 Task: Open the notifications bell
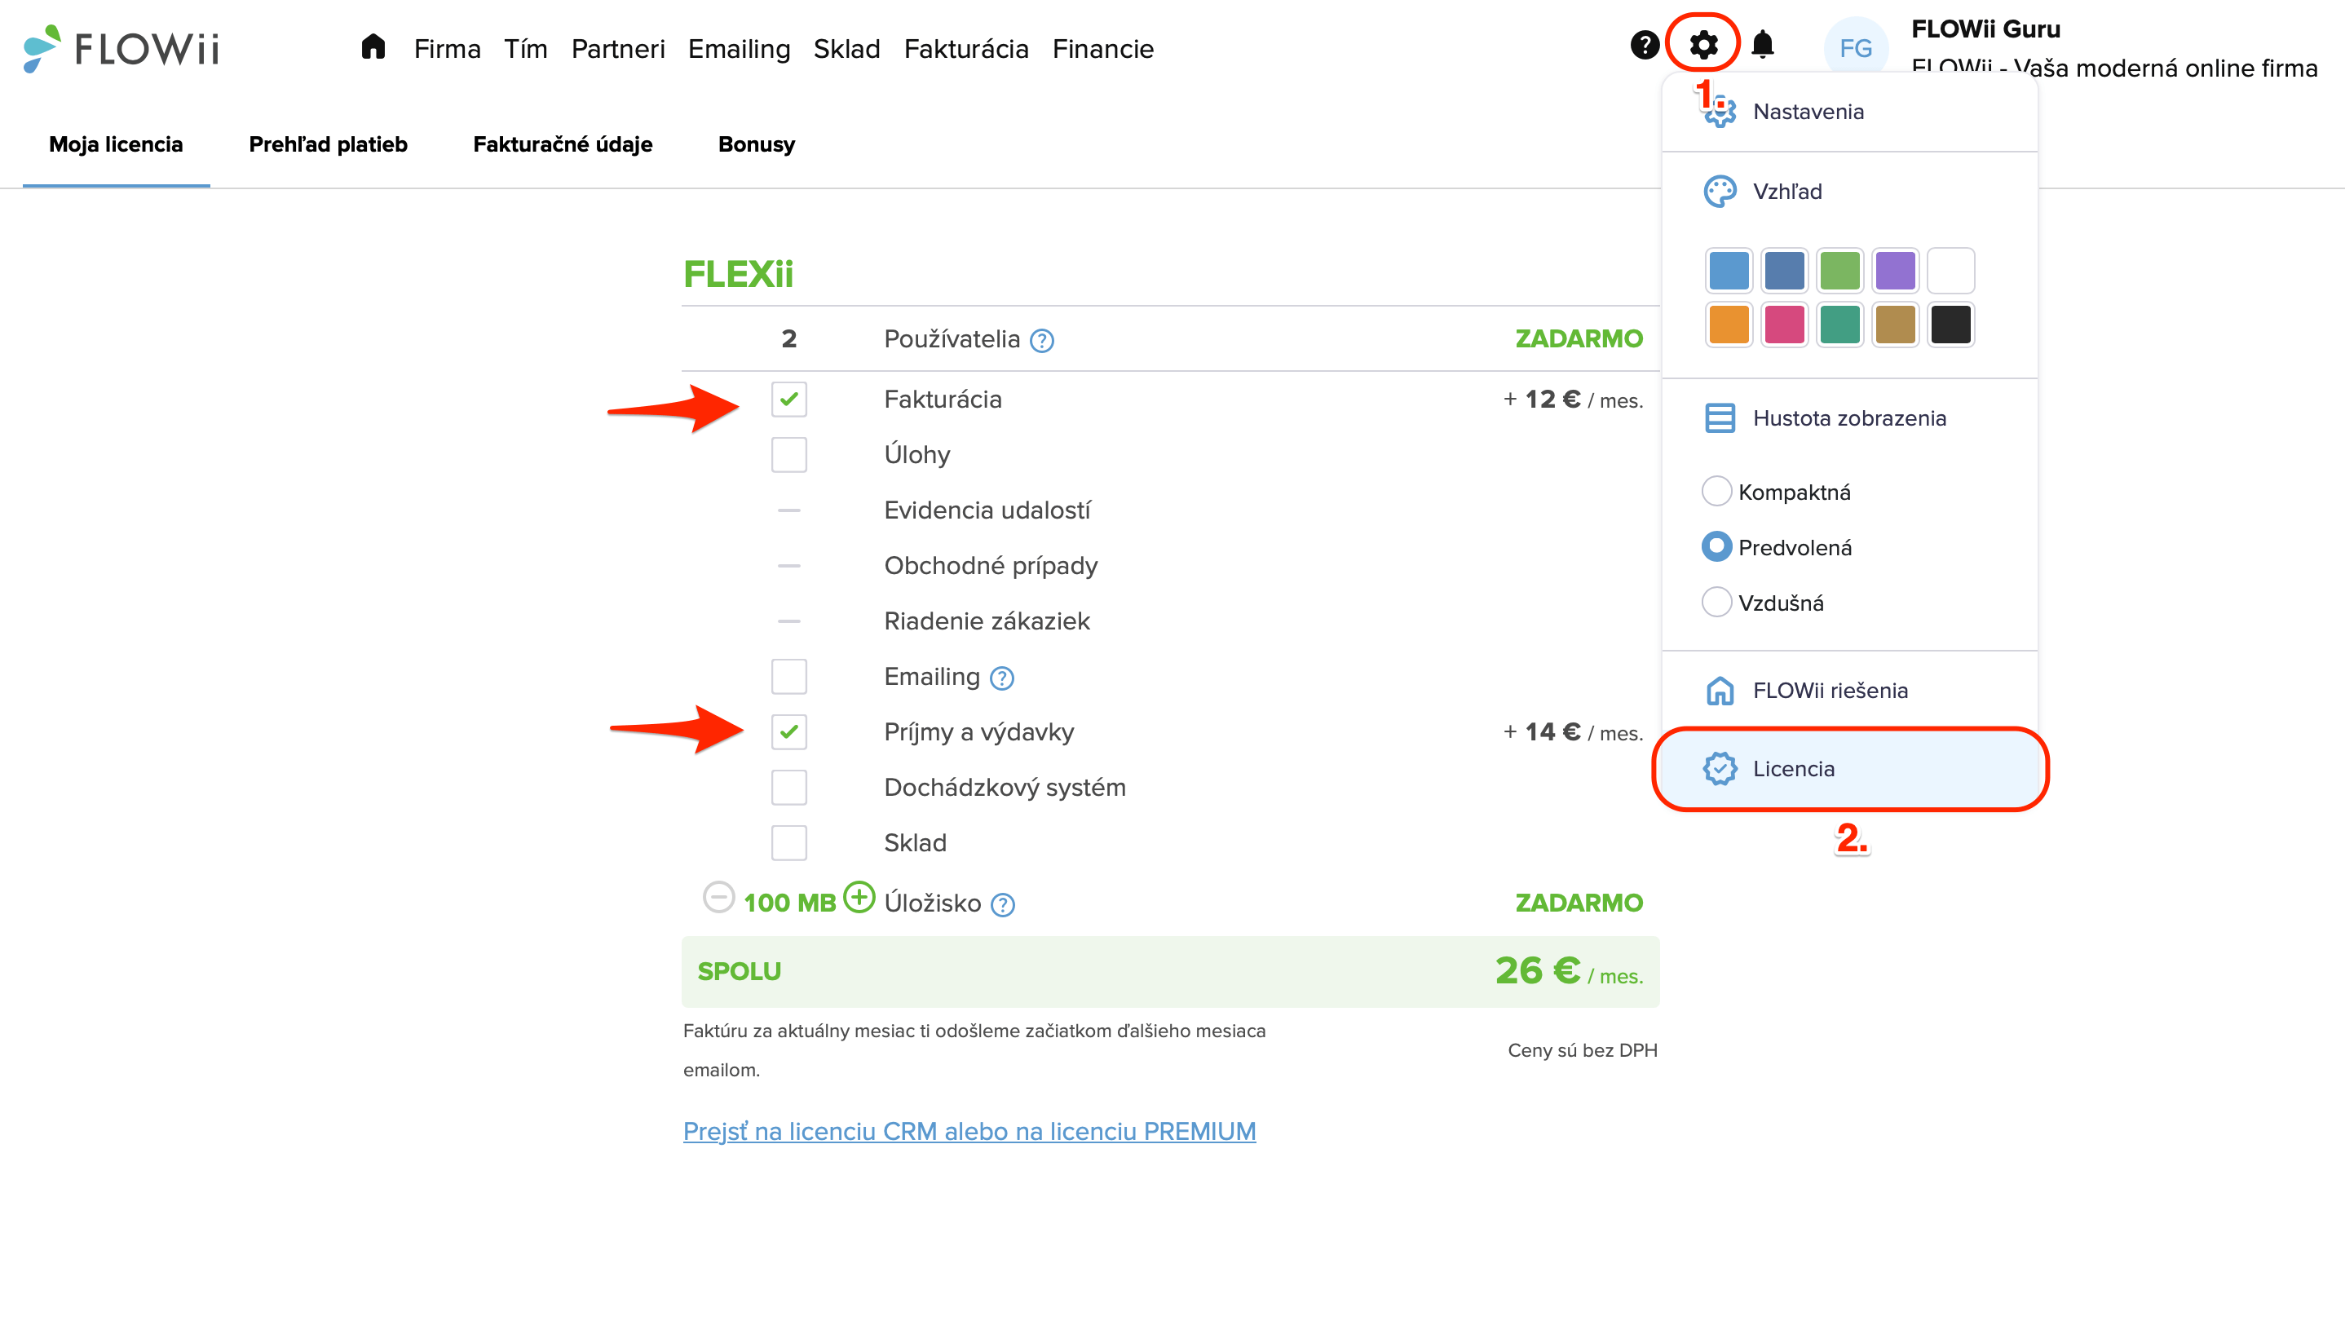[x=1762, y=45]
